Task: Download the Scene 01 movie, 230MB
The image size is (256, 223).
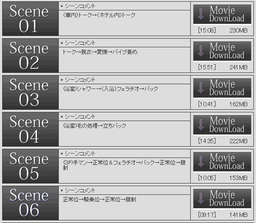Action: coord(222,14)
